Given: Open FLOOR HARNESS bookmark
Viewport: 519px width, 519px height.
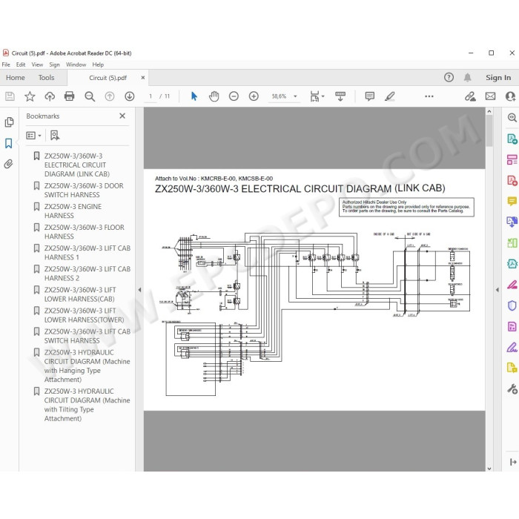Looking at the screenshot, I should pos(84,232).
